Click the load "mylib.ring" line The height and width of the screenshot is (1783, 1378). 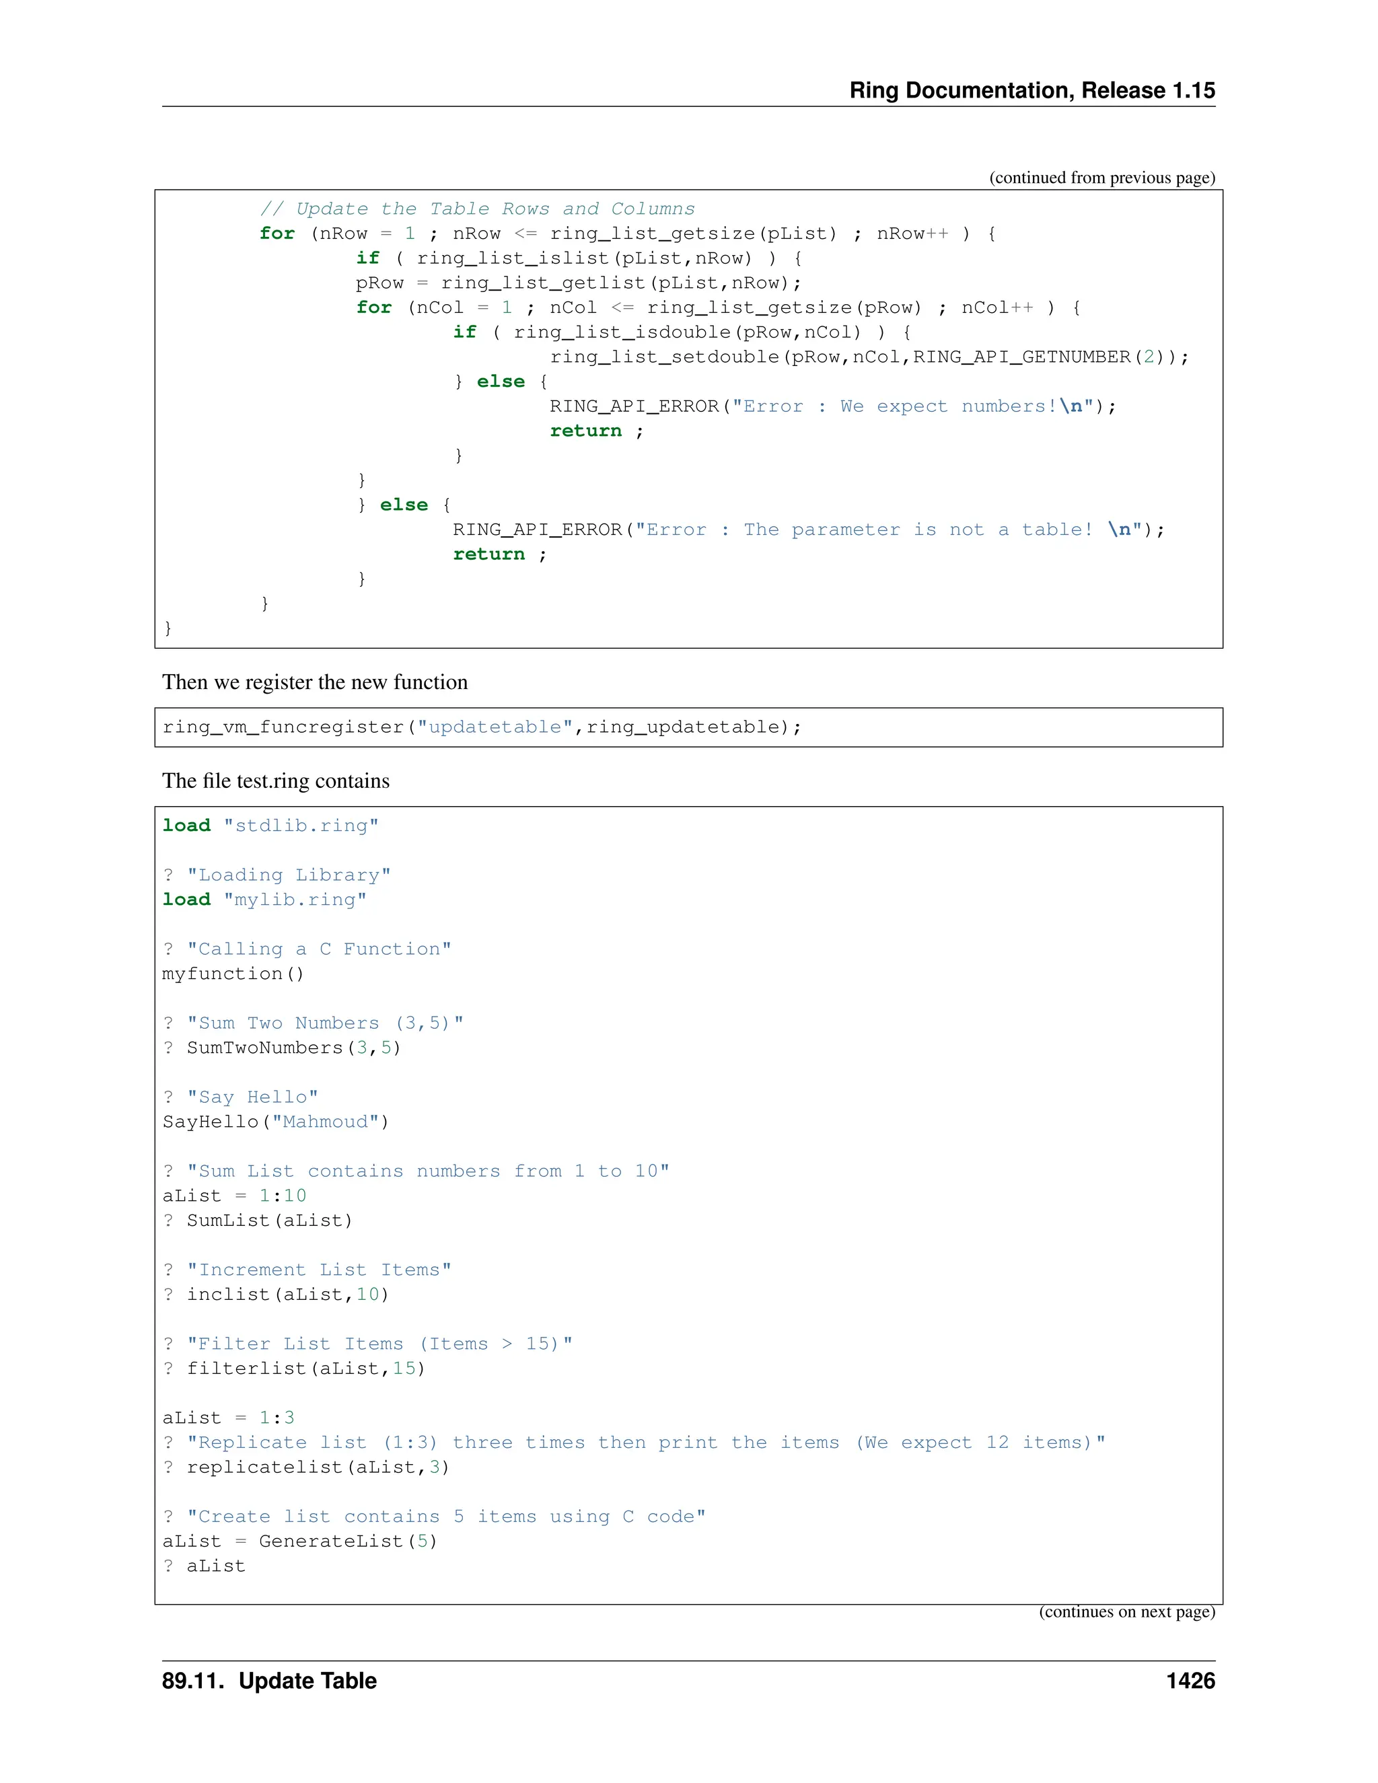(x=264, y=900)
